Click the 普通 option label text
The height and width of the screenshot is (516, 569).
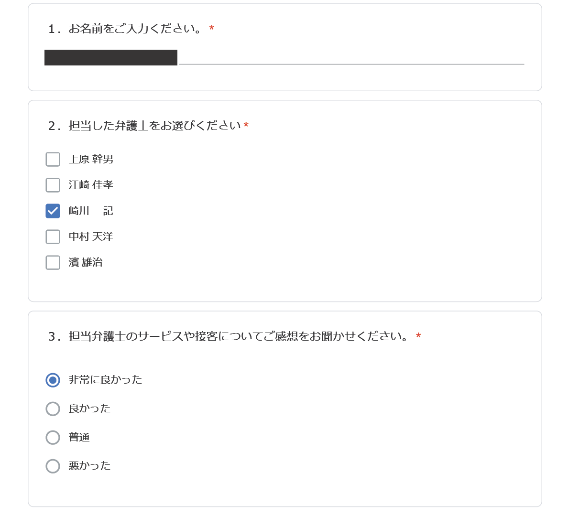[x=79, y=437]
